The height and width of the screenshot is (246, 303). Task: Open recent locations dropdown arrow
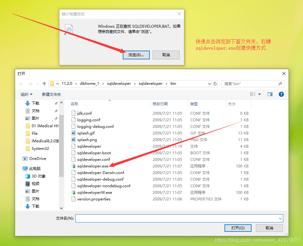[38, 84]
